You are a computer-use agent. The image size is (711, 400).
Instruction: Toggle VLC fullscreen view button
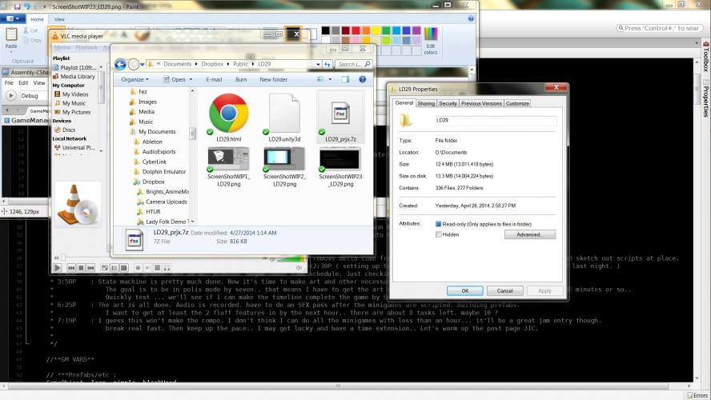click(x=104, y=268)
